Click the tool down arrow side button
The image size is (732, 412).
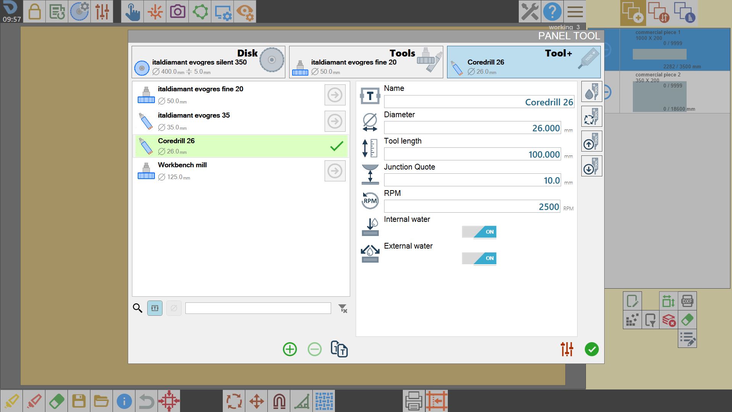592,166
